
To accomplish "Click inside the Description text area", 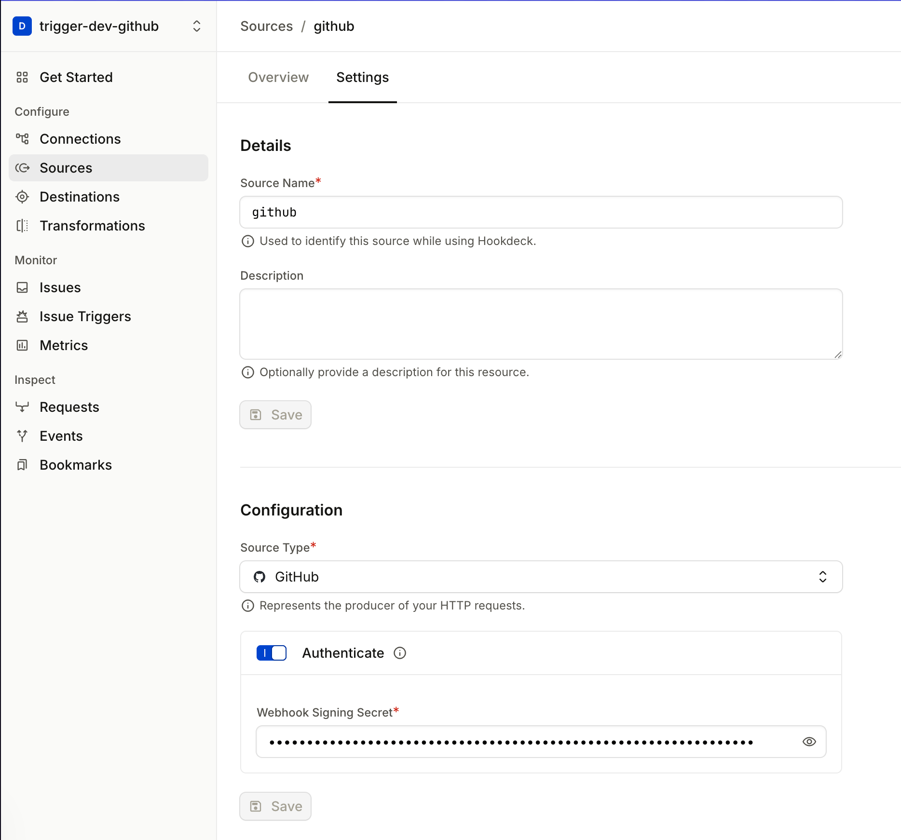I will [x=540, y=323].
